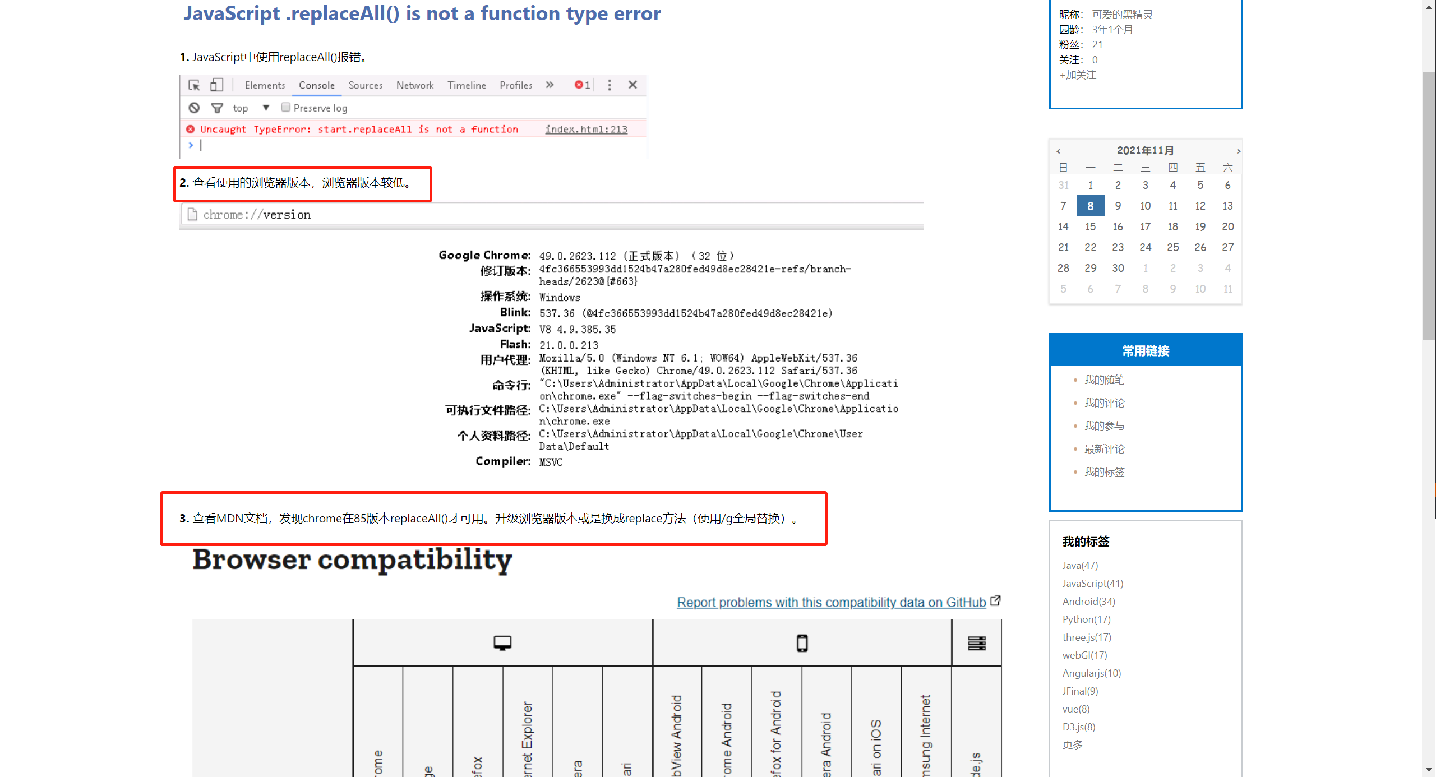Open the 我的随笔 link in sidebar
The width and height of the screenshot is (1436, 777).
(1104, 380)
